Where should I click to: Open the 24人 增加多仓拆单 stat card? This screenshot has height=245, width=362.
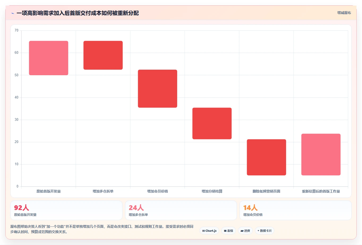181,210
